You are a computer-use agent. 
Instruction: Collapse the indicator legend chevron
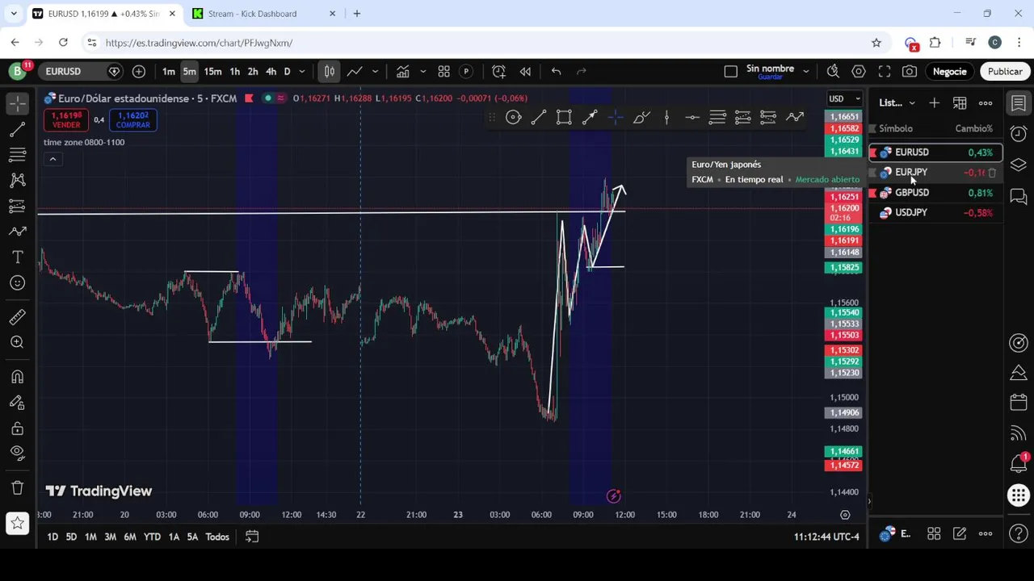(53, 159)
